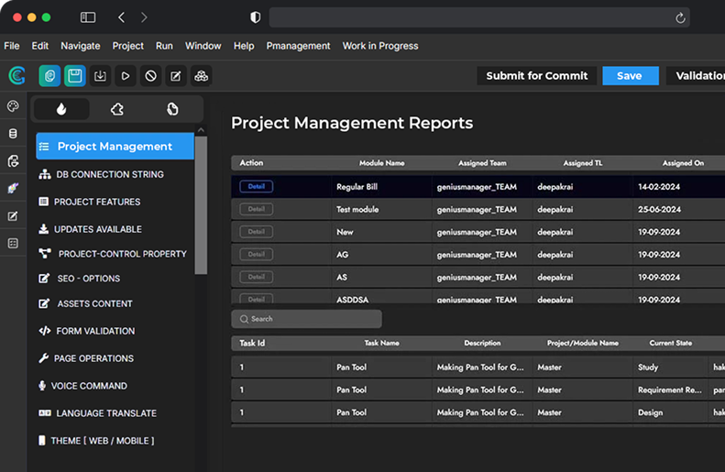725x472 pixels.
Task: Click the Search field above task table
Action: [307, 319]
